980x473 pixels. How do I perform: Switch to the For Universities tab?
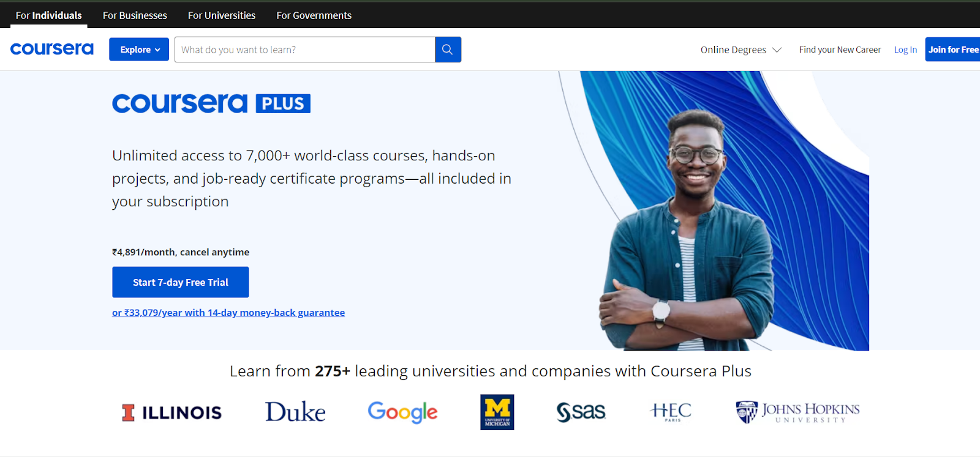click(x=222, y=15)
